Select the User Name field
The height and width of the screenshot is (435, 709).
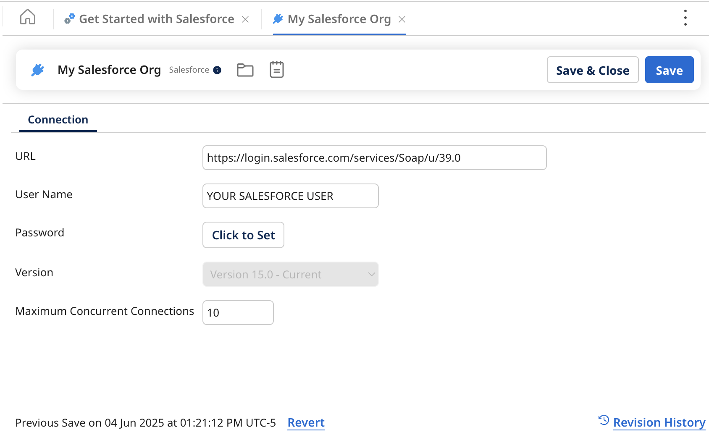[x=290, y=196]
